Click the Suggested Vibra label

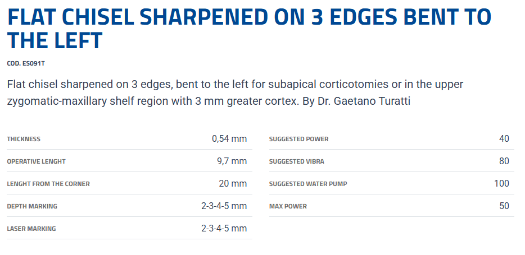[x=296, y=161]
